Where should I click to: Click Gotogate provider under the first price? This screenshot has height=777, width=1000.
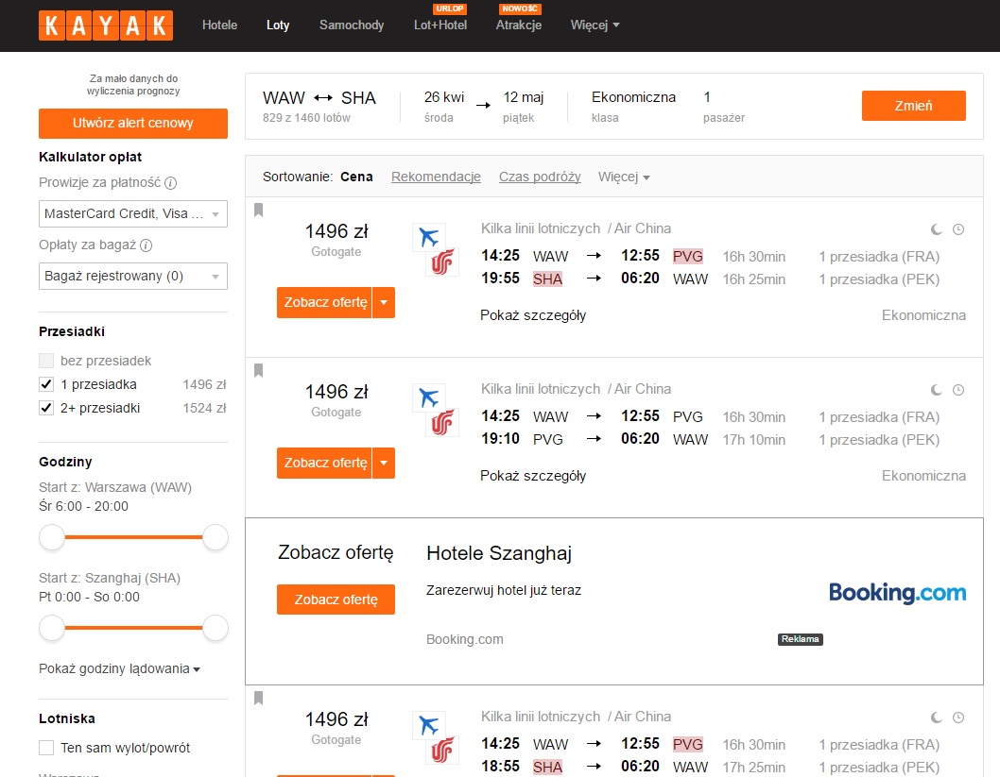[x=336, y=252]
